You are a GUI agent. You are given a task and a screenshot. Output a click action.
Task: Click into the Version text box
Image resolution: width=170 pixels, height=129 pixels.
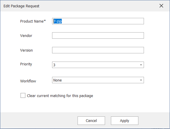point(98,50)
